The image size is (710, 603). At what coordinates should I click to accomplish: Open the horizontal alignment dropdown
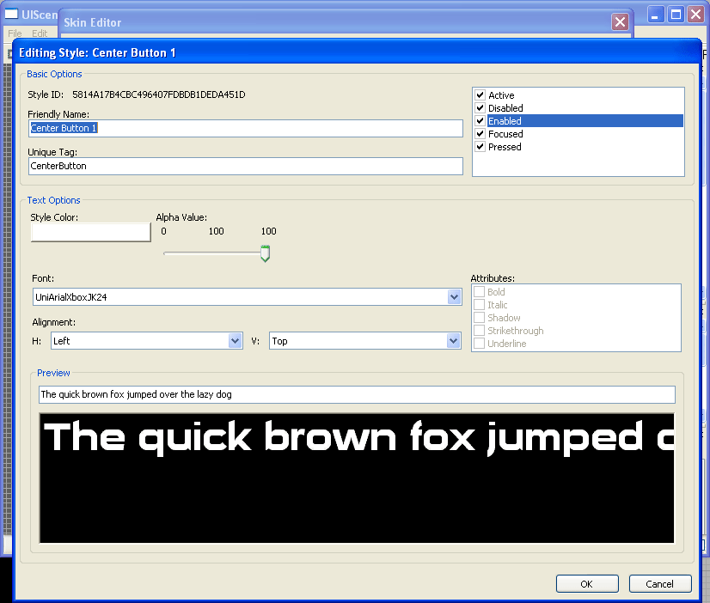[236, 341]
